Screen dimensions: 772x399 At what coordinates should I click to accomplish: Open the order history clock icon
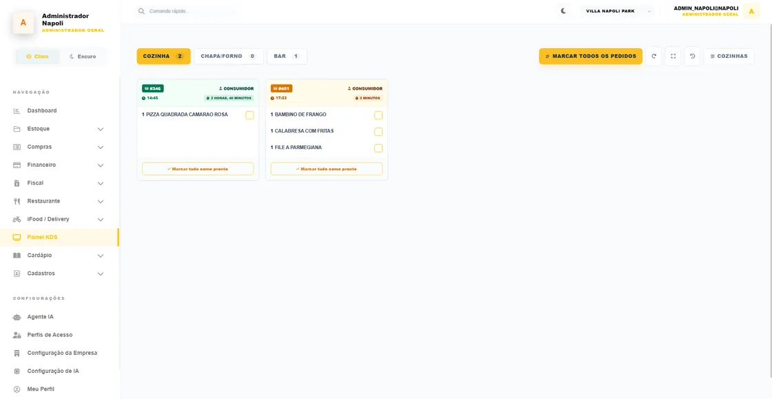(x=692, y=56)
